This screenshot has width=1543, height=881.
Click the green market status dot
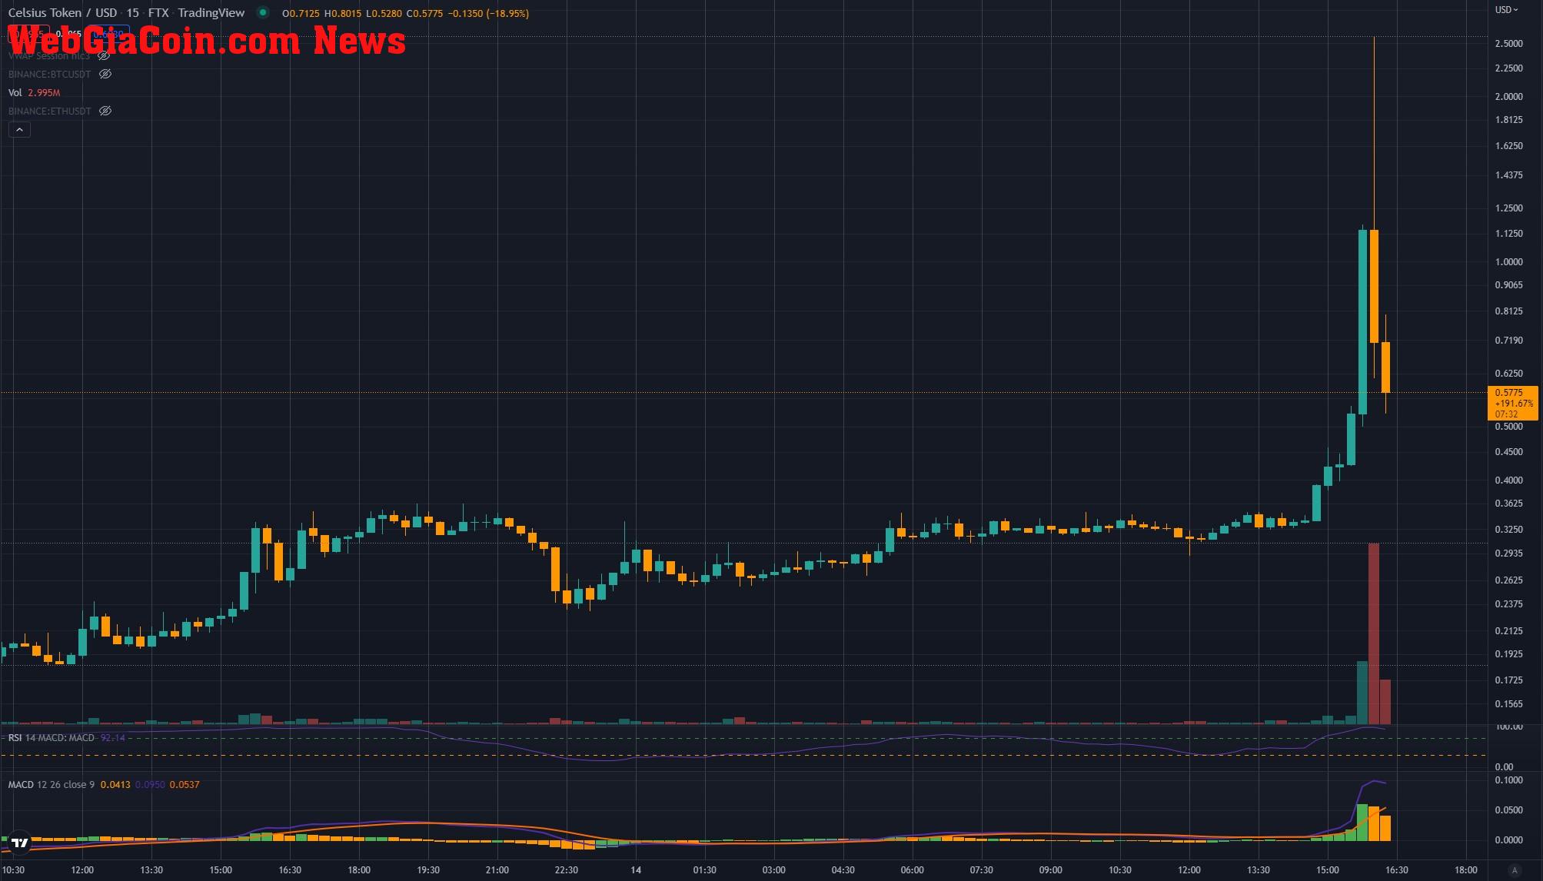click(263, 12)
